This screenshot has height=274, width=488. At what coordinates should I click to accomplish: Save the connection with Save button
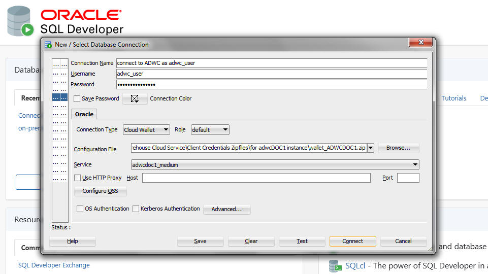(200, 241)
